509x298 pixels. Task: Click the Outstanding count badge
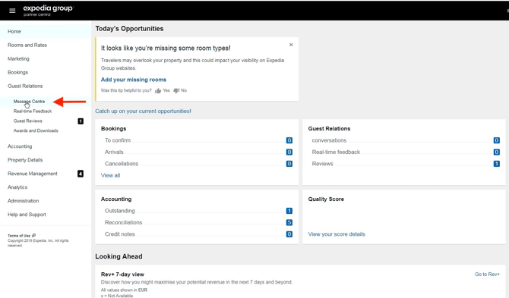(289, 211)
